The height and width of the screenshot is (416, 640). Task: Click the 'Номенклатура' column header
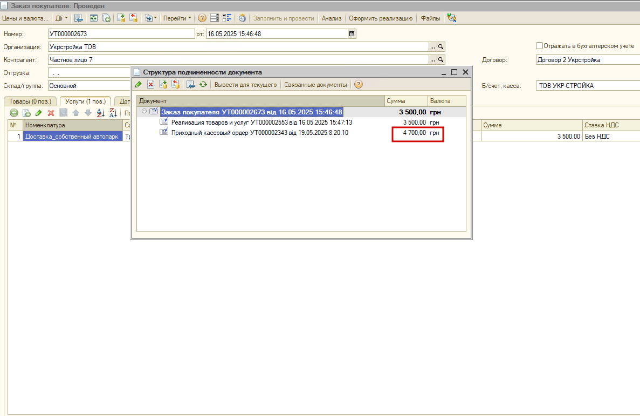73,126
